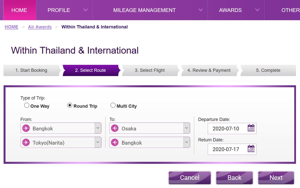
Task: Expand the PROFILE menu chevron
Action: (x=85, y=10)
